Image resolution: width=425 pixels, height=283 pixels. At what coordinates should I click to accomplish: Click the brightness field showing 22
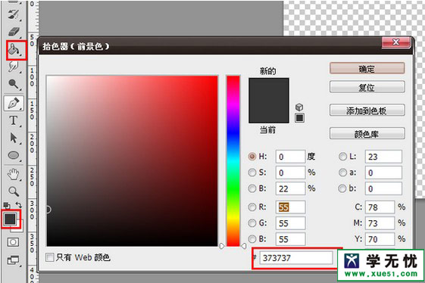click(291, 188)
